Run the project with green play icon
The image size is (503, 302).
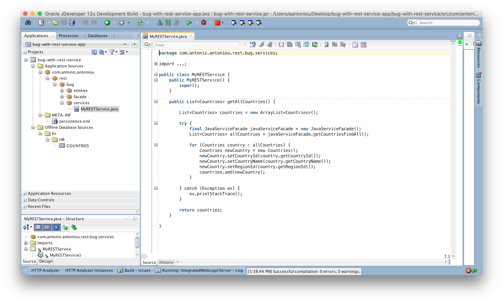tap(189, 23)
